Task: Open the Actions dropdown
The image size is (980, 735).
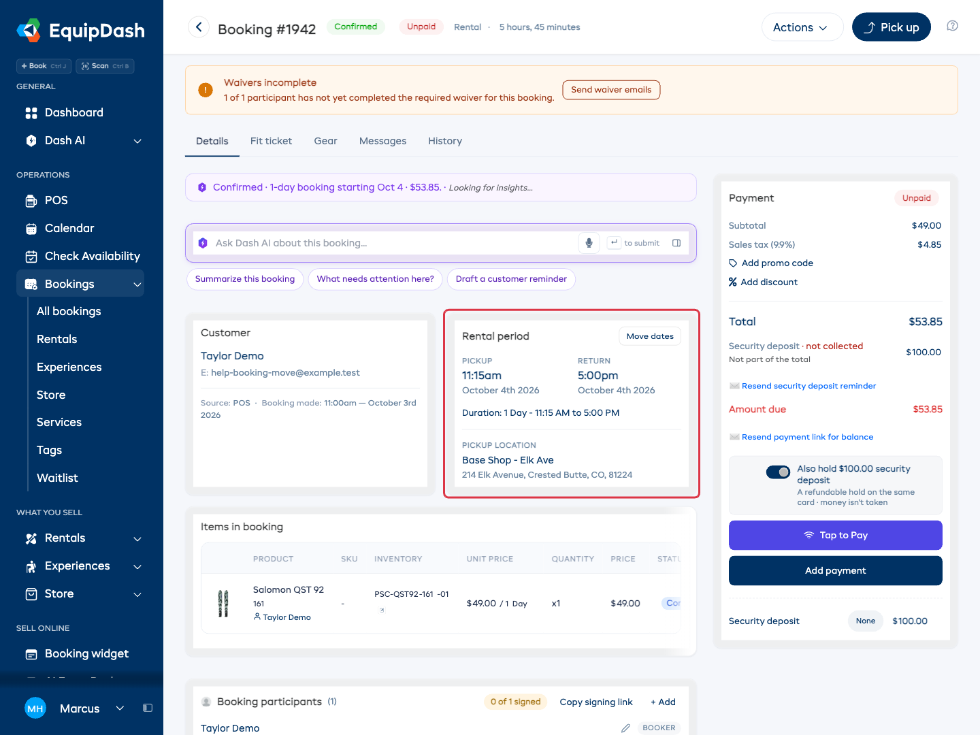Action: coord(802,27)
